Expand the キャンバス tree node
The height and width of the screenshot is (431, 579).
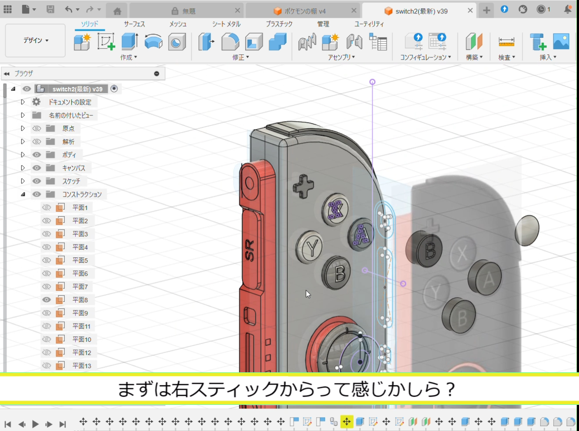point(23,168)
